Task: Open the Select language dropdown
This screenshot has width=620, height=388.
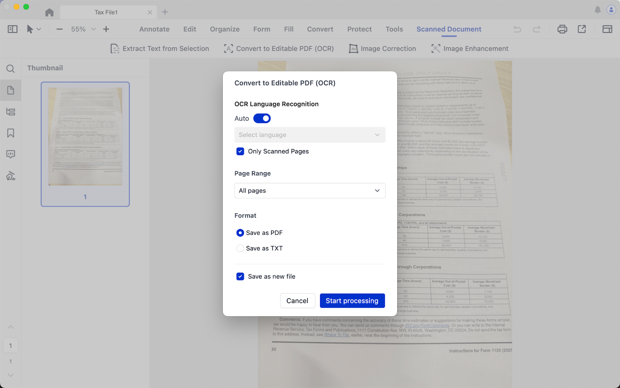Action: point(310,135)
